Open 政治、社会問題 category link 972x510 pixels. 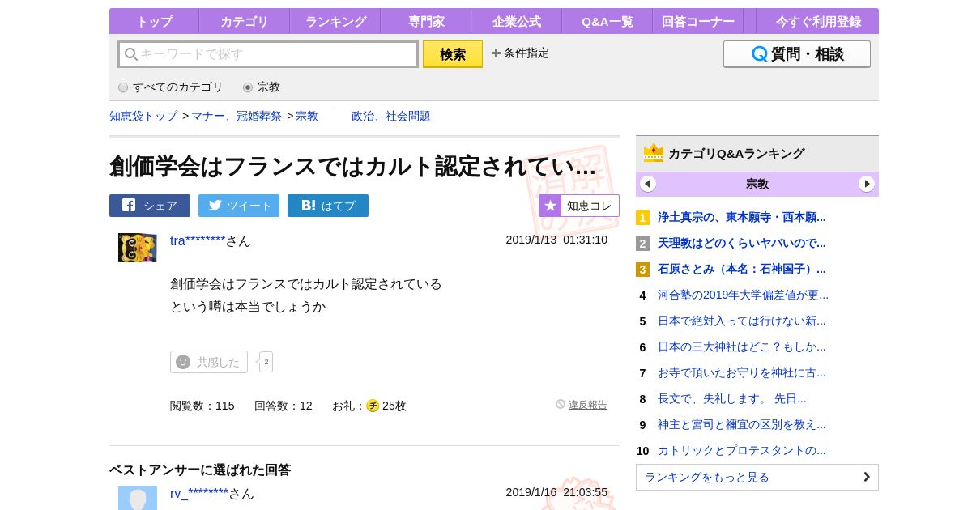click(391, 116)
